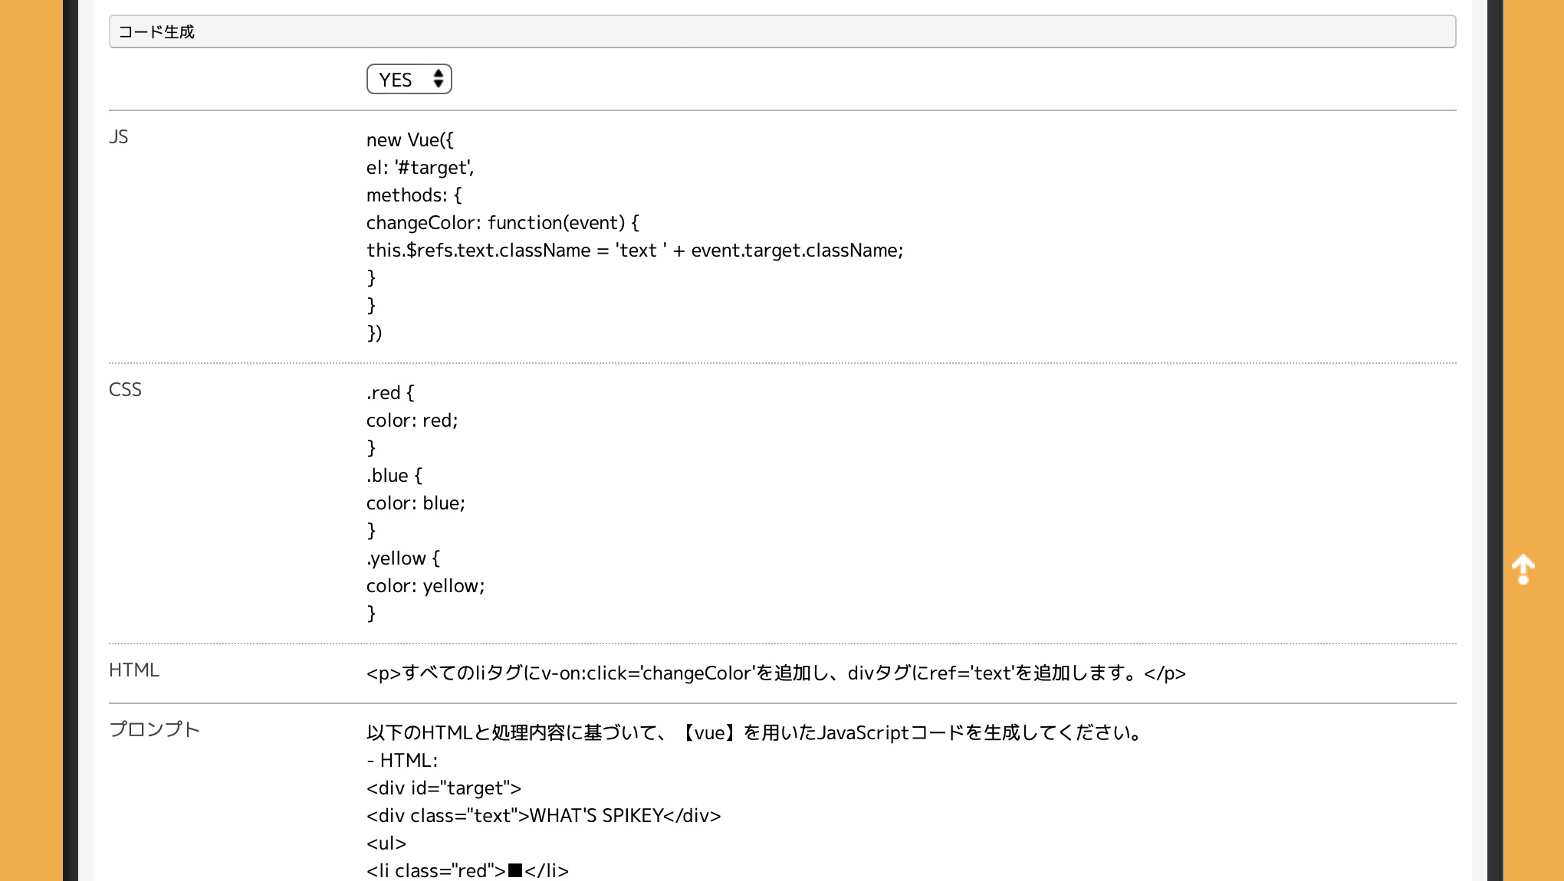Open the YES dropdown selector
Image resolution: width=1564 pixels, height=881 pixels.
(x=409, y=80)
